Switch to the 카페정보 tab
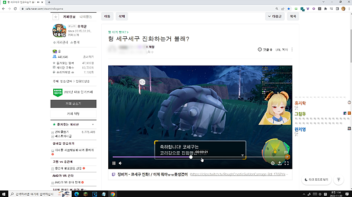This screenshot has width=352, height=197. pos(69,17)
